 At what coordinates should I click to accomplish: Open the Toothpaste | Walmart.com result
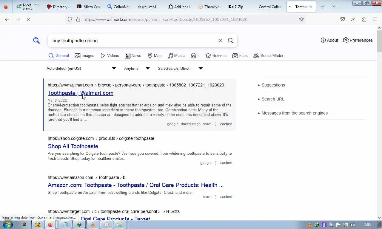pyautogui.click(x=81, y=93)
